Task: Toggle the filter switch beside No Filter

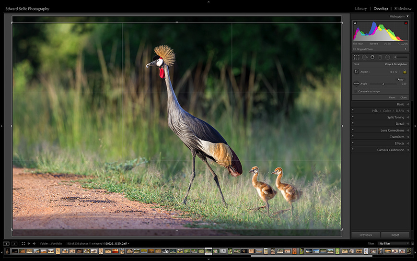Action: click(x=413, y=244)
